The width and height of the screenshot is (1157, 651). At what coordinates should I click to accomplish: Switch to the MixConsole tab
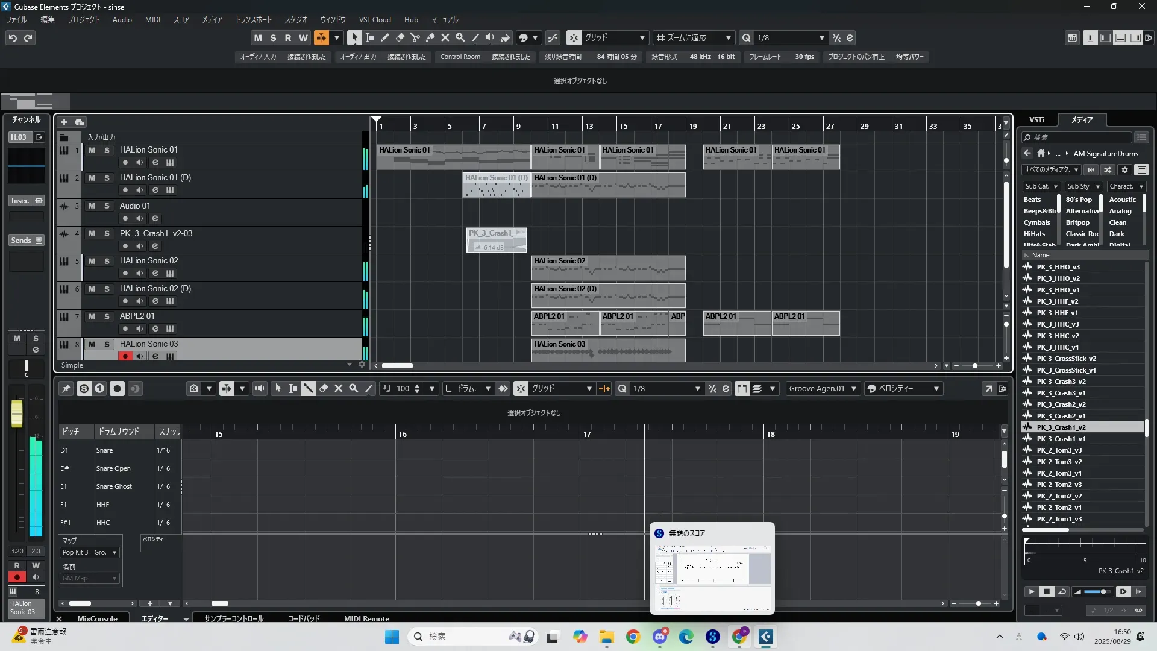pos(97,618)
